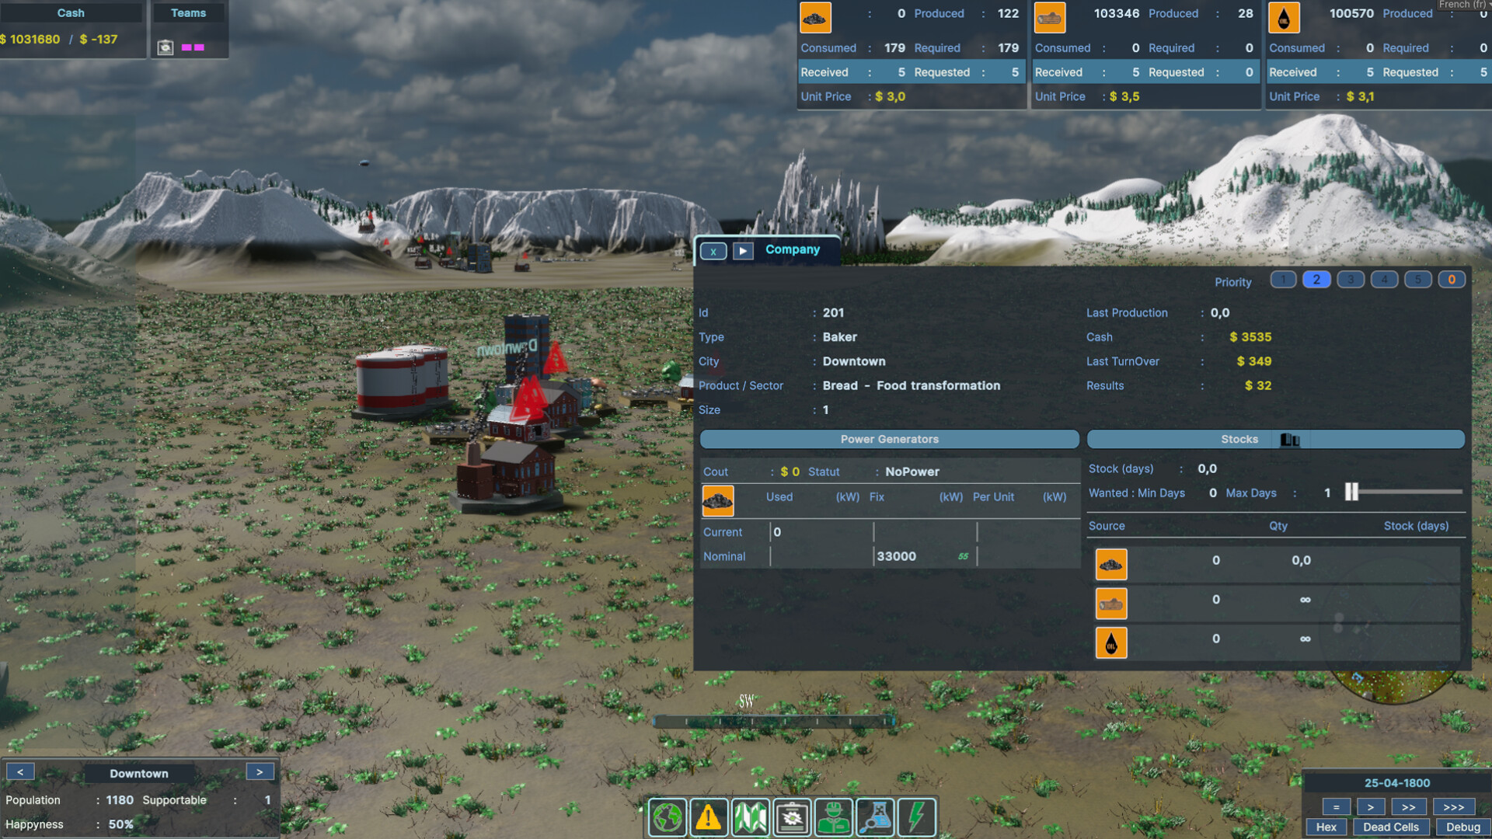Activate fastest speed with the >>> button
Screen dimensions: 1492x839
[x=1453, y=807]
